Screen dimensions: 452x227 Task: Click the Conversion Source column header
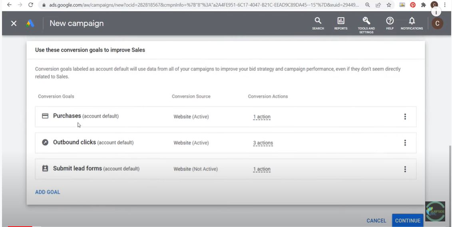coord(191,96)
